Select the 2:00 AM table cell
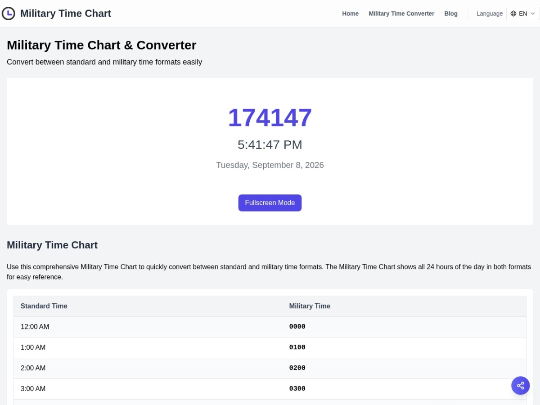Image resolution: width=540 pixels, height=405 pixels. point(148,368)
